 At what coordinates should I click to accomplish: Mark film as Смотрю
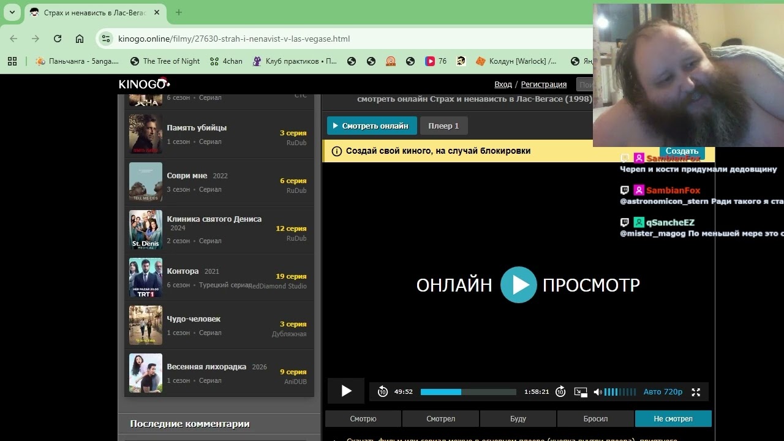[x=363, y=419]
